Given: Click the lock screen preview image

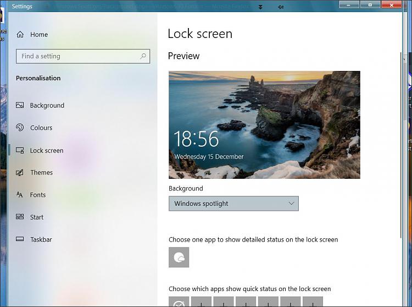Looking at the screenshot, I should point(264,125).
